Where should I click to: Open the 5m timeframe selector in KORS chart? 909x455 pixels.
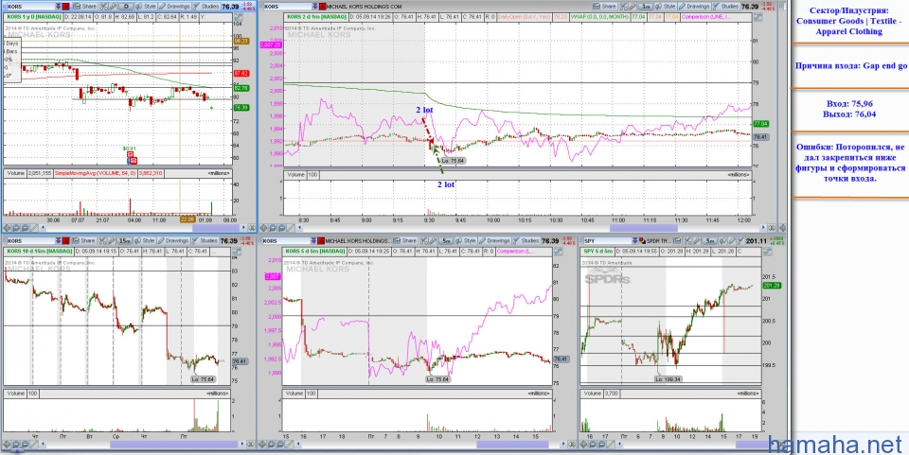tap(447, 241)
